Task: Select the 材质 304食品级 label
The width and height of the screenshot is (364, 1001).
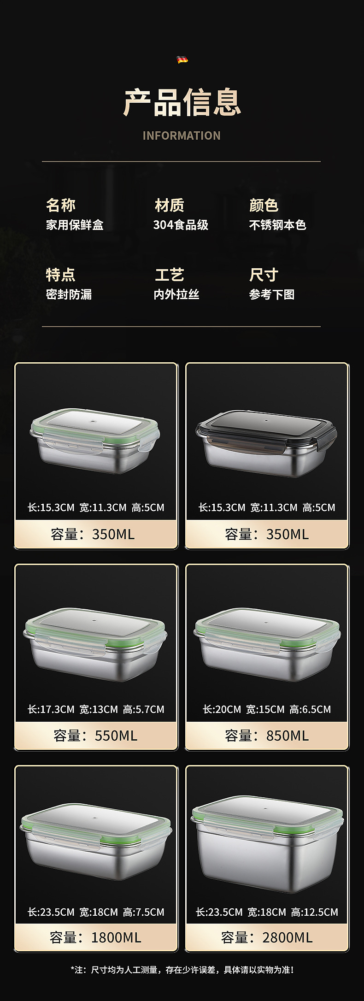Action: [x=181, y=214]
